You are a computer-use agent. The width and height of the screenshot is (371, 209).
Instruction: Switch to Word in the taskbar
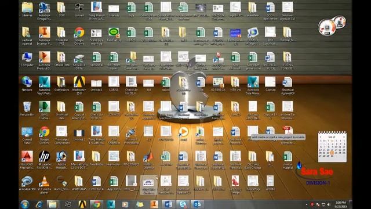coord(168,204)
